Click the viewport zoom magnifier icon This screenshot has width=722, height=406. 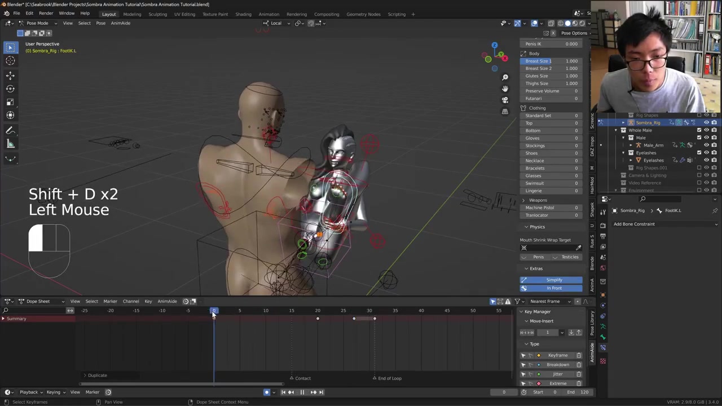click(505, 77)
